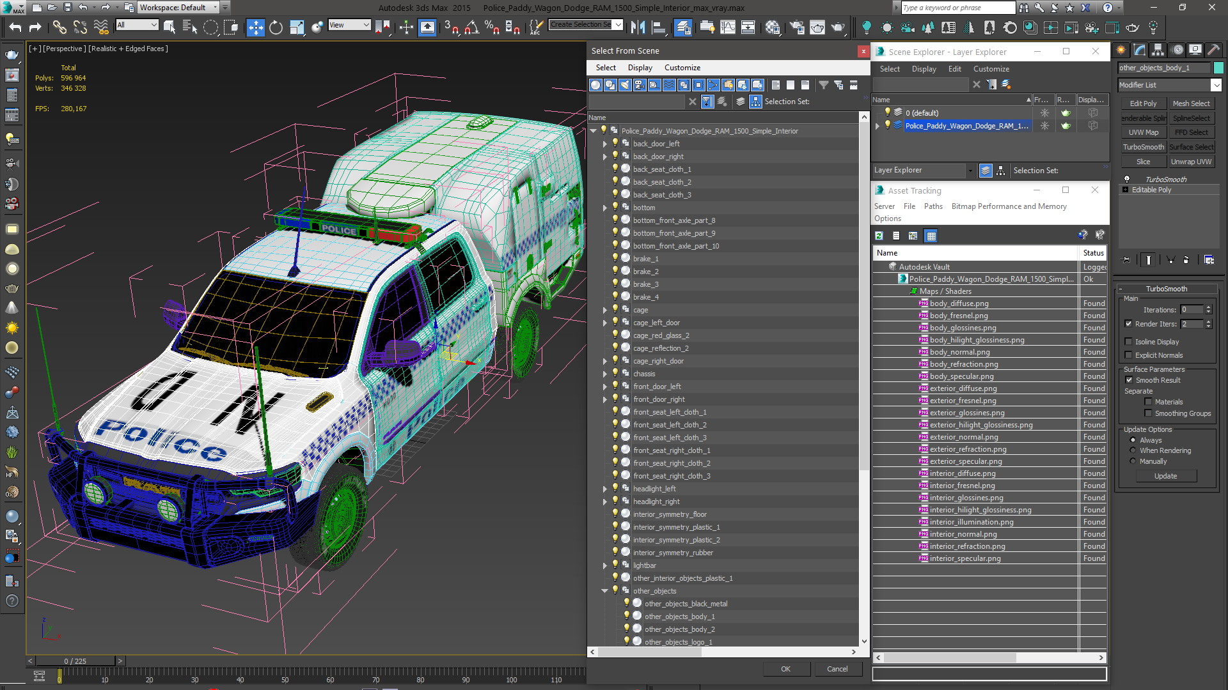Open the Bitmap Performance and Memory menu
The image size is (1228, 690).
[1009, 206]
